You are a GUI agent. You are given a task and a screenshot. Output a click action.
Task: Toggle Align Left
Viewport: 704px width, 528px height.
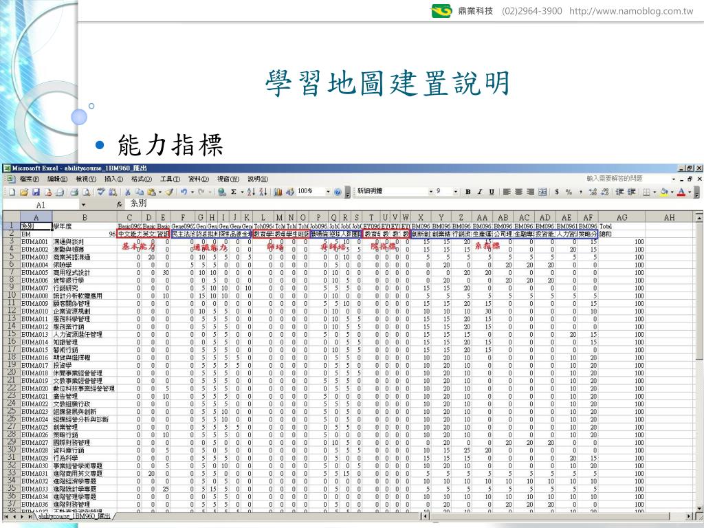pos(507,192)
